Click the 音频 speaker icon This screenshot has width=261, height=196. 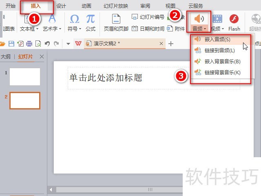point(199,18)
